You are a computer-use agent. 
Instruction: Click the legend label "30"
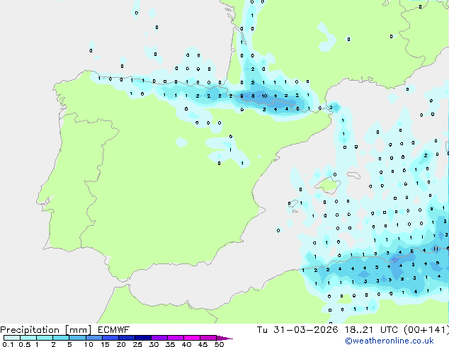(154, 344)
